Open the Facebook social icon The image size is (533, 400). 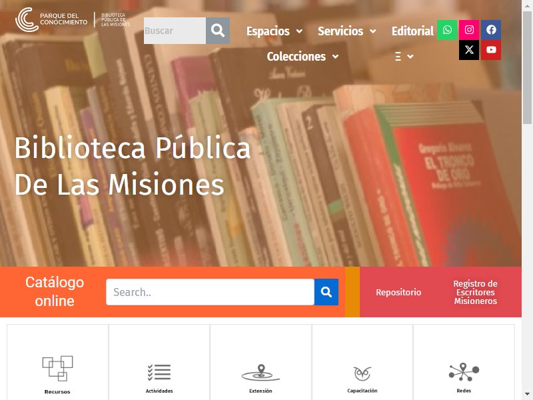pyautogui.click(x=491, y=30)
